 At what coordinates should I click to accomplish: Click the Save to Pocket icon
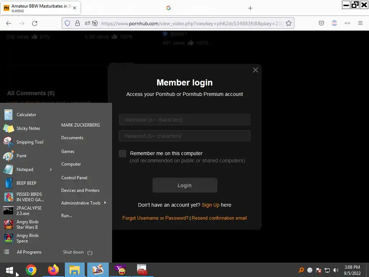click(x=321, y=23)
